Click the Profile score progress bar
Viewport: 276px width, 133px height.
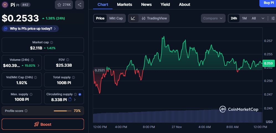point(62,111)
